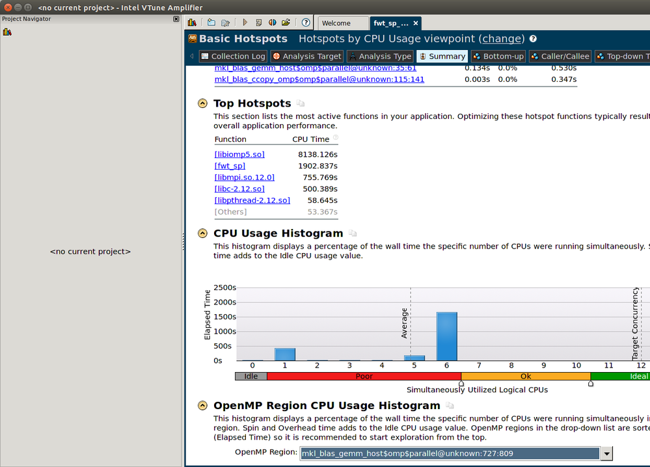Click the gray Idle utilization band
Screen dimensions: 650x467
click(251, 376)
